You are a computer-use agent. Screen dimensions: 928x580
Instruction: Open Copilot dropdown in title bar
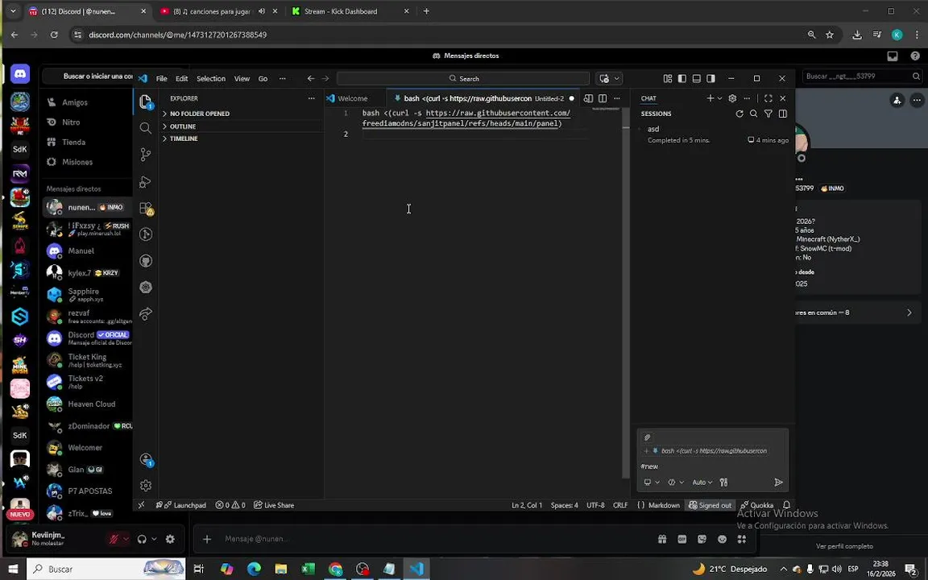(617, 78)
